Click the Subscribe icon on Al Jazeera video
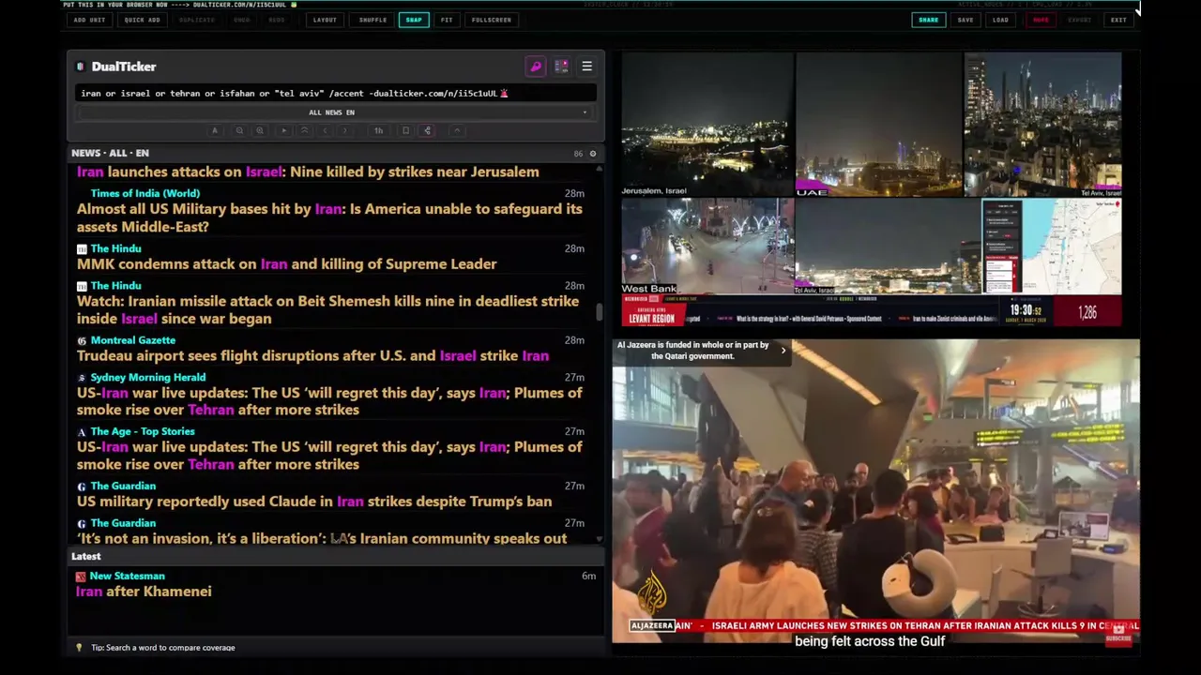The image size is (1201, 675). [1117, 635]
